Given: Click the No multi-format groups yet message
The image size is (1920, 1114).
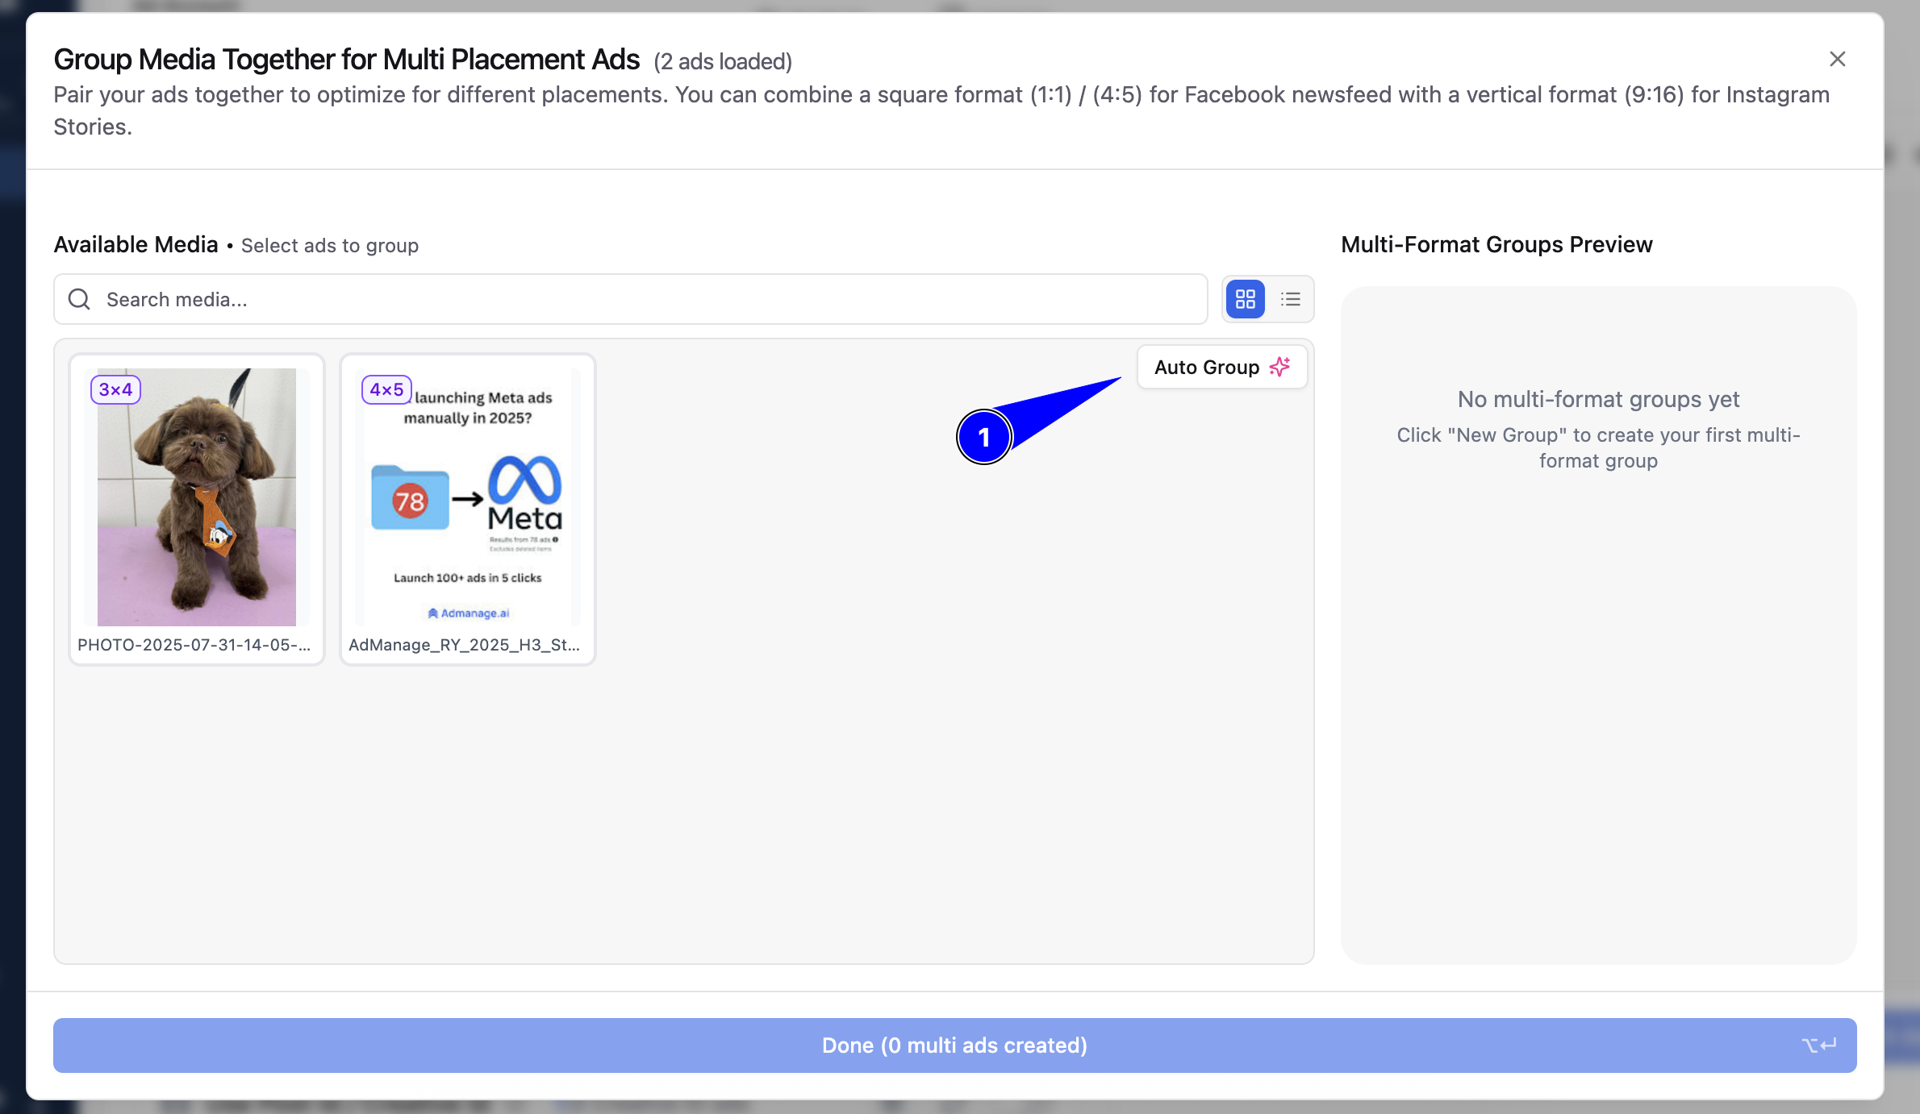Looking at the screenshot, I should pos(1598,399).
